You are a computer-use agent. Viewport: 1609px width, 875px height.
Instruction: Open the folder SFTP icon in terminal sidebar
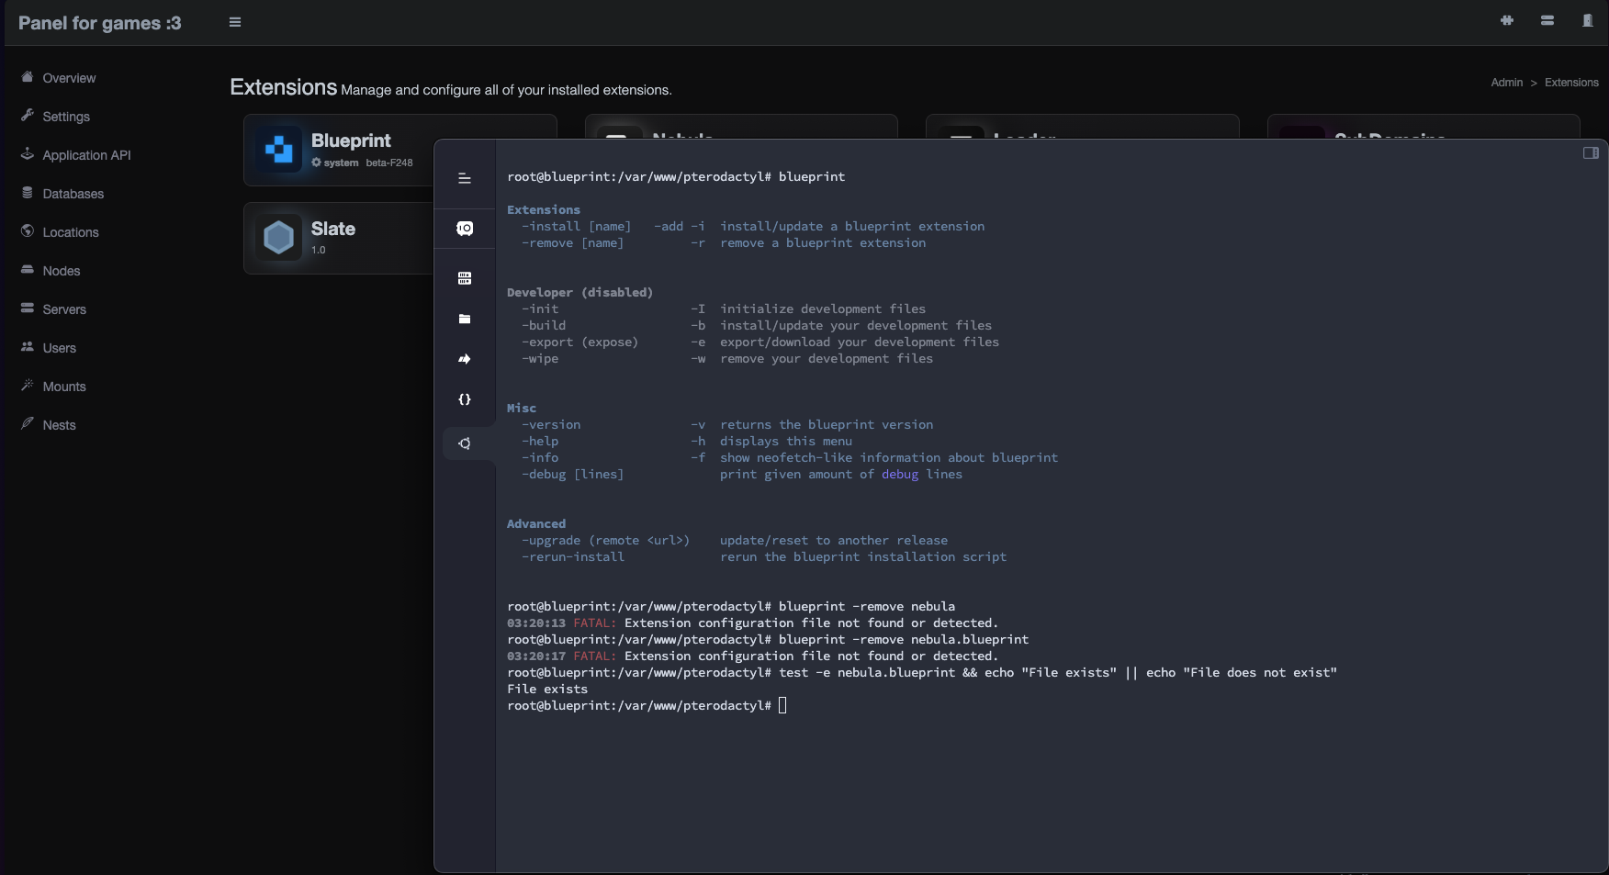tap(465, 319)
